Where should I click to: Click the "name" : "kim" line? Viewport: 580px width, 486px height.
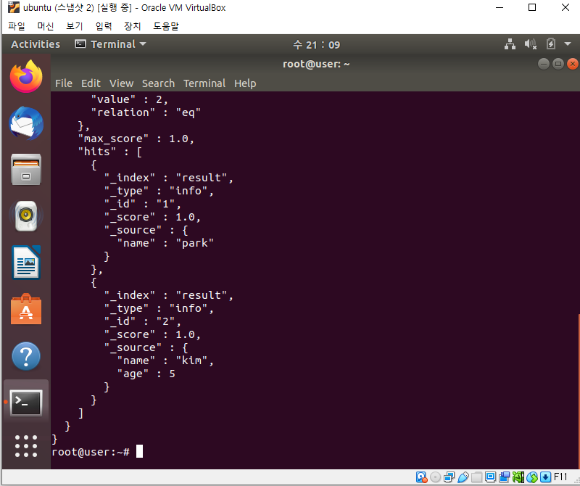click(165, 361)
